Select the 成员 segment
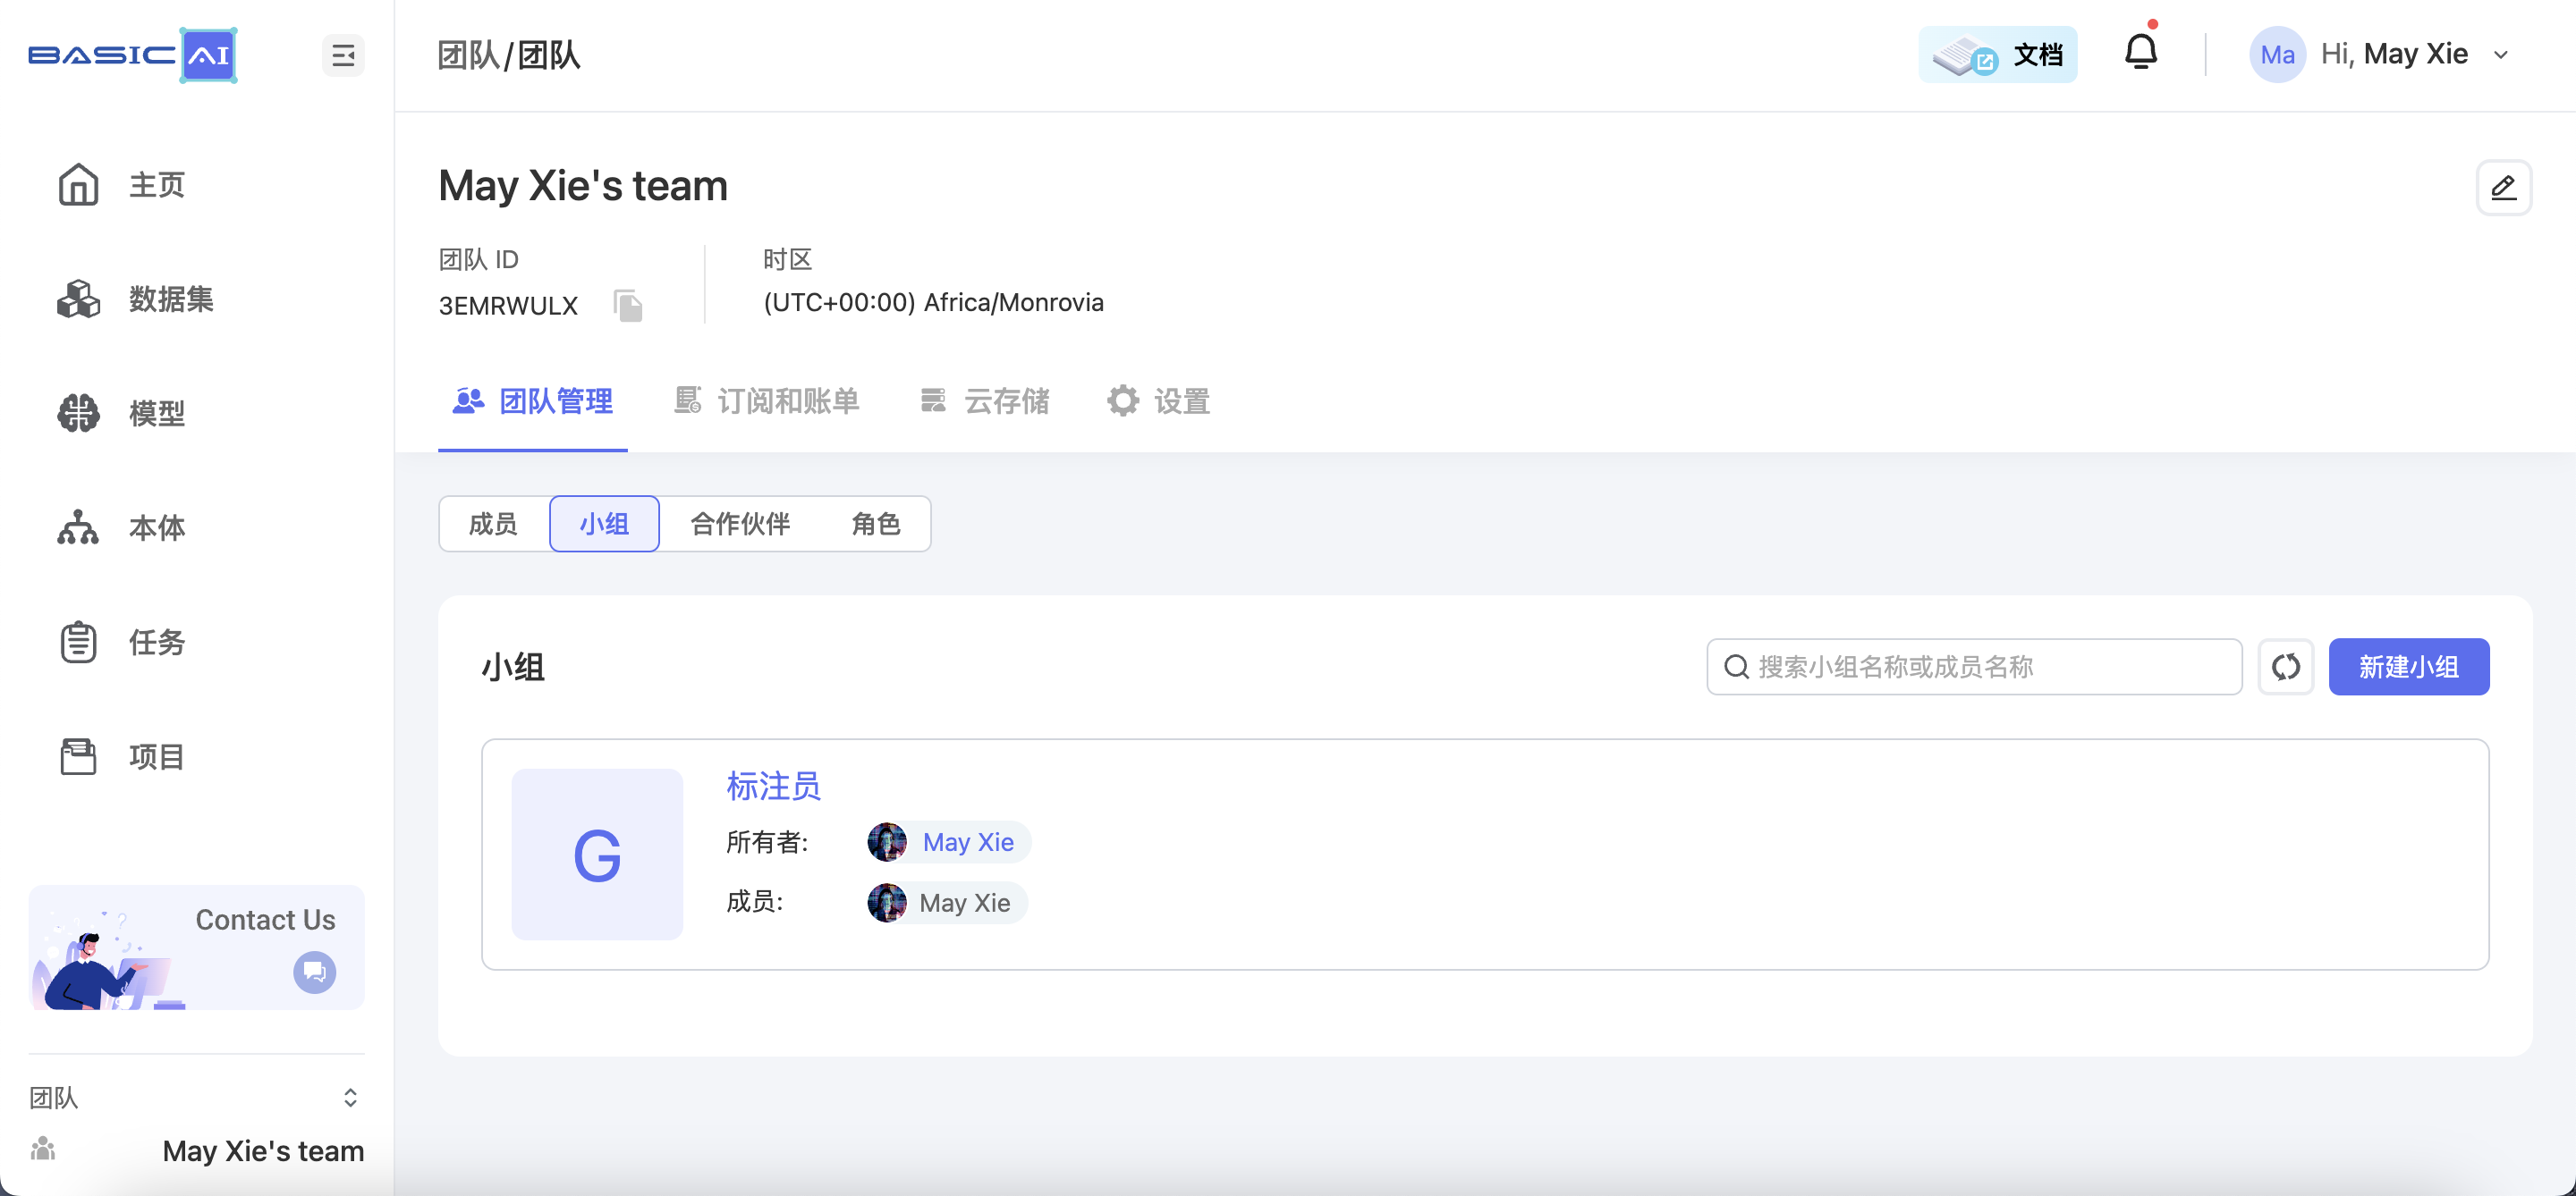 (x=494, y=524)
